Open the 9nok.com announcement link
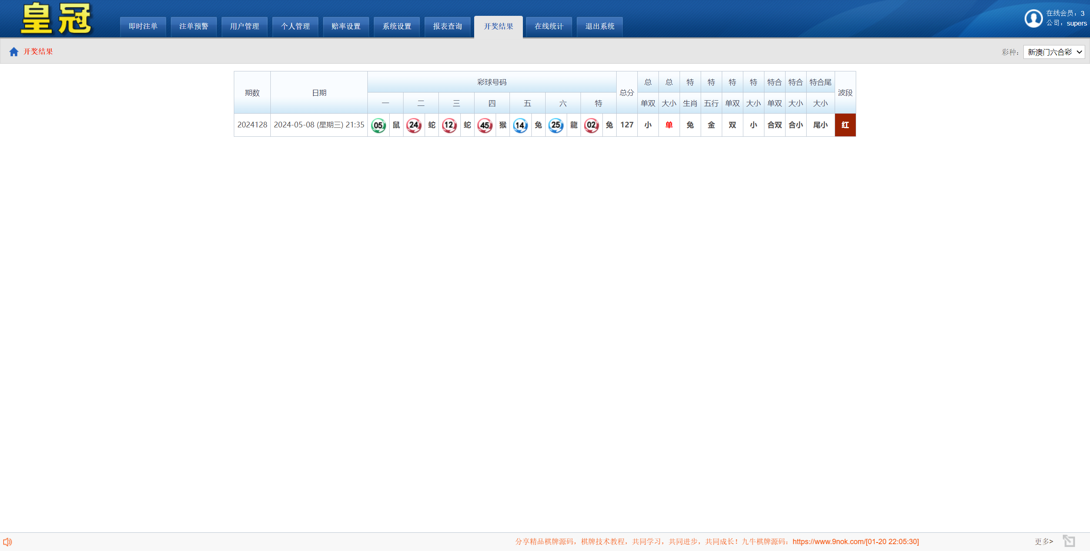Image resolution: width=1090 pixels, height=551 pixels. pyautogui.click(x=828, y=541)
